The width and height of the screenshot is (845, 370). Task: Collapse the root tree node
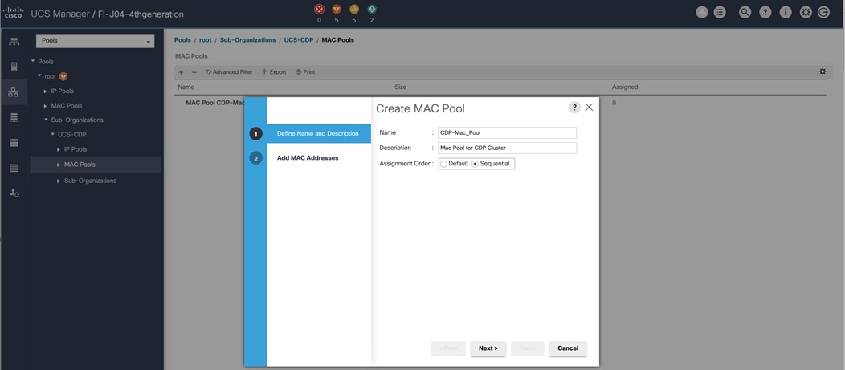pyautogui.click(x=39, y=76)
